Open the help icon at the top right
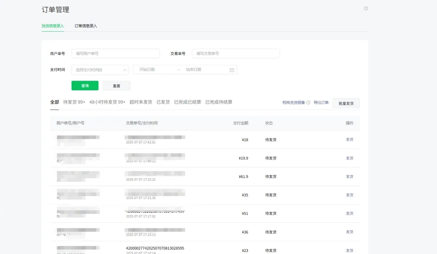The width and height of the screenshot is (437, 254). [366, 8]
